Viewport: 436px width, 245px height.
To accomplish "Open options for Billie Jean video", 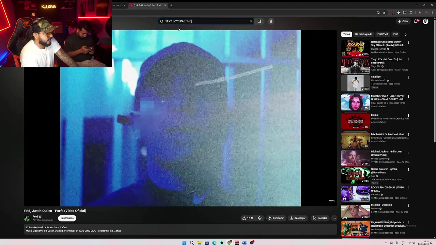I will coord(408,152).
